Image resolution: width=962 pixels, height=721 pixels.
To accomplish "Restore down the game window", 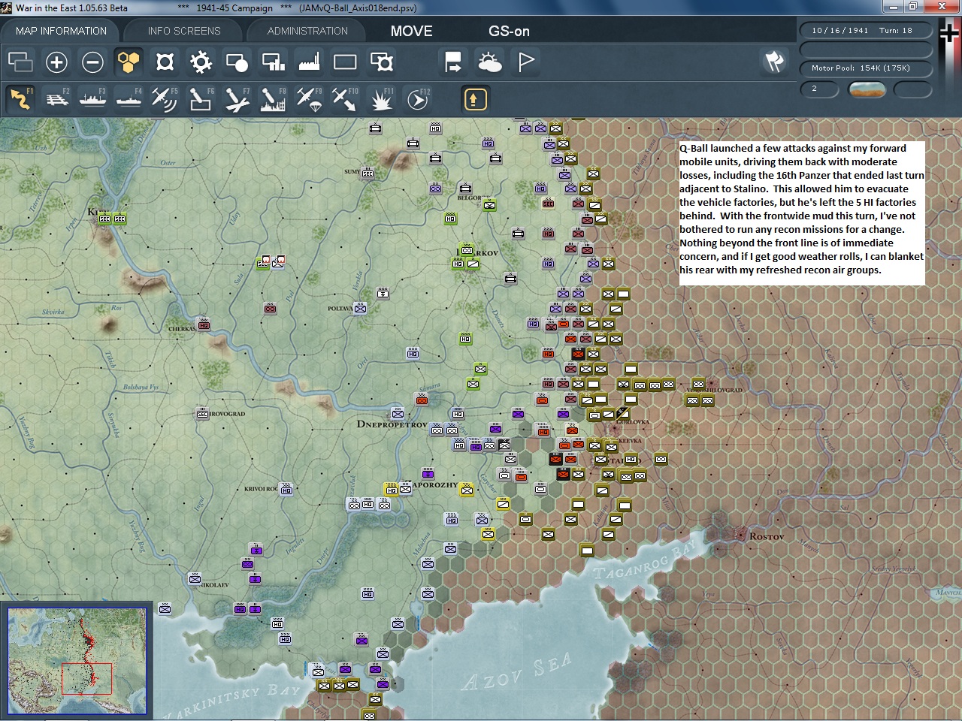I will (912, 7).
